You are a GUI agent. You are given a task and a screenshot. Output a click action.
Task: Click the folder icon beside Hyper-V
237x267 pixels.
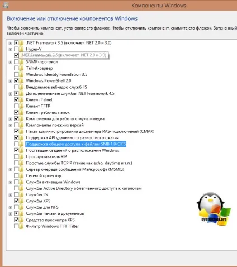[21, 49]
